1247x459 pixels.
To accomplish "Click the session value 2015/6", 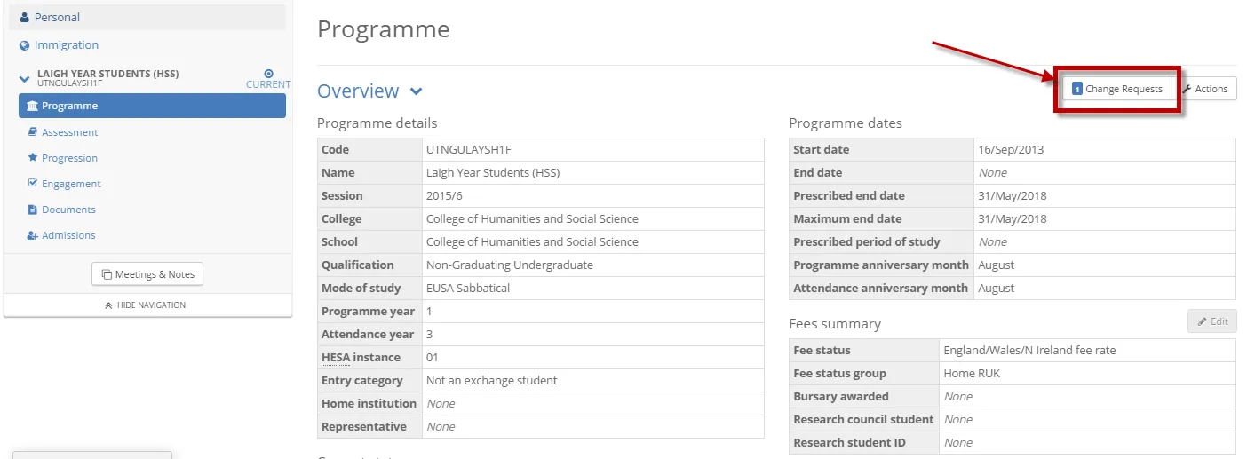I will [444, 196].
